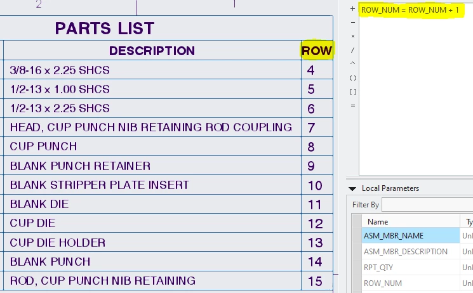Image resolution: width=473 pixels, height=293 pixels.
Task: Click row number 12 cell
Action: coord(317,223)
